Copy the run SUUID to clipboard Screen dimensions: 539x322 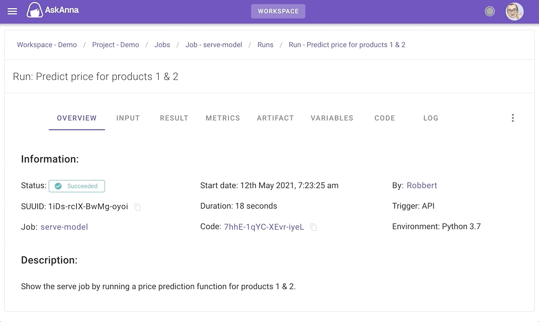(137, 207)
